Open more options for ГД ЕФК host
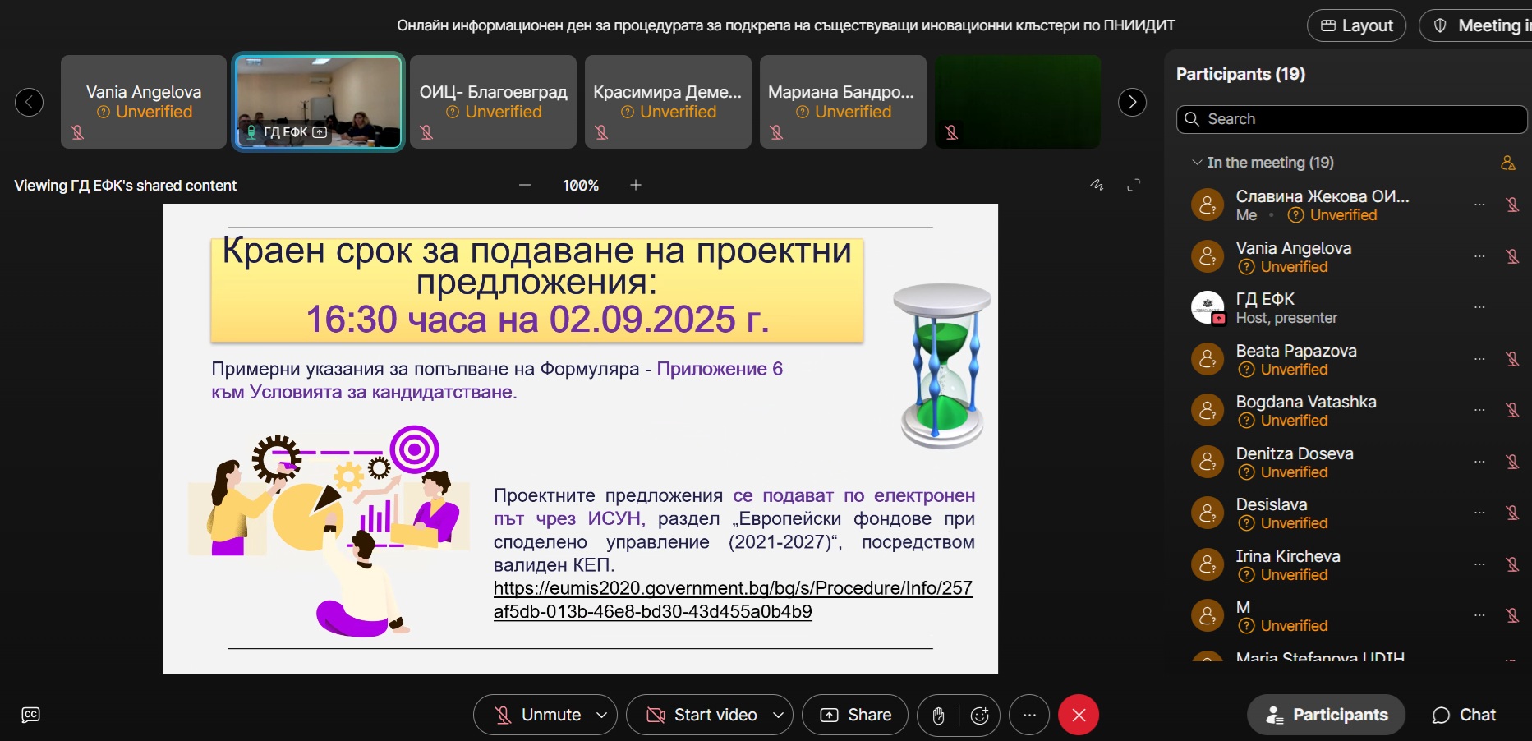 point(1479,307)
